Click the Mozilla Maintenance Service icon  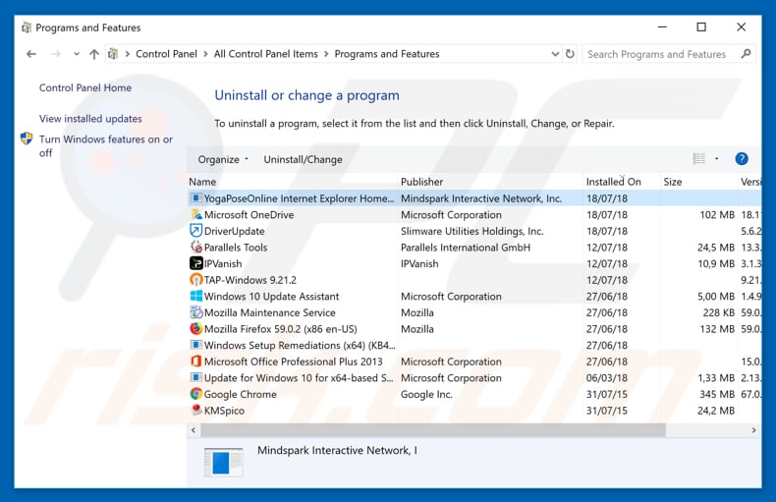pyautogui.click(x=196, y=312)
